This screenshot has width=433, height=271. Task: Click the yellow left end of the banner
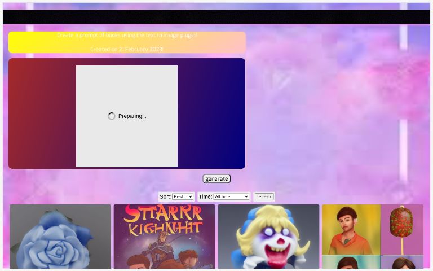point(23,42)
